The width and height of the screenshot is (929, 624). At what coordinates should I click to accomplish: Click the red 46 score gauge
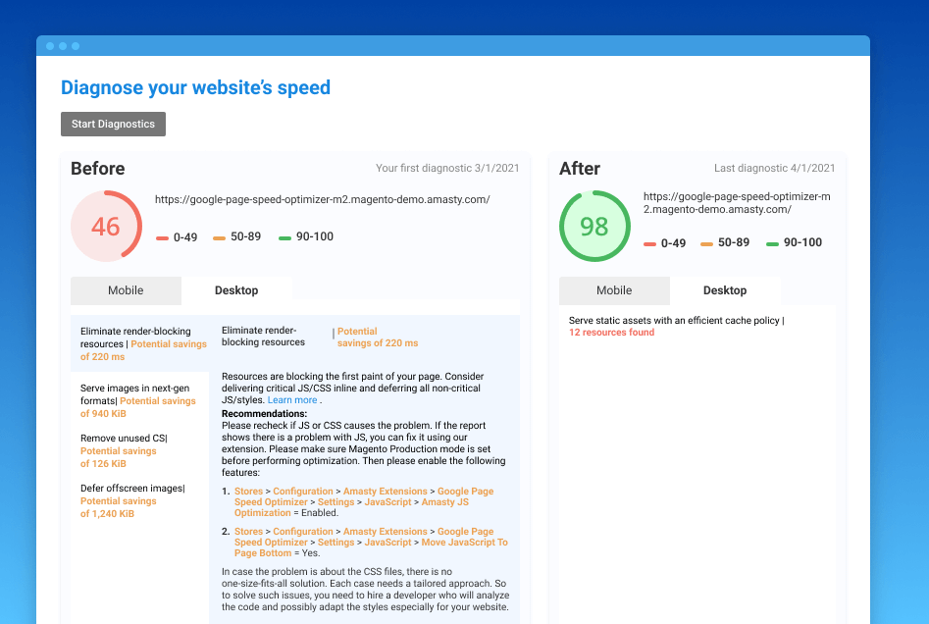(x=106, y=227)
